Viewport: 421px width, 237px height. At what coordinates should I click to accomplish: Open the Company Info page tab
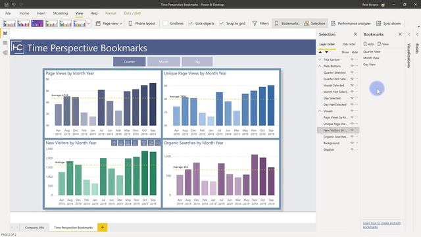tap(34, 228)
